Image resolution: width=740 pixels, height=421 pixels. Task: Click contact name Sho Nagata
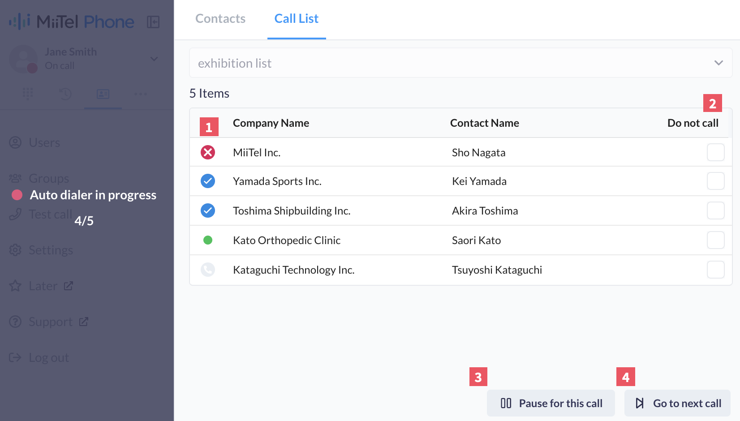(478, 153)
